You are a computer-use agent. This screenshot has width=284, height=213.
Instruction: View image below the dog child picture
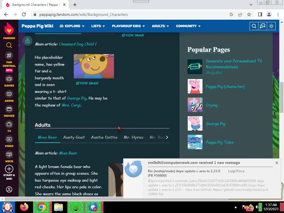point(87,83)
